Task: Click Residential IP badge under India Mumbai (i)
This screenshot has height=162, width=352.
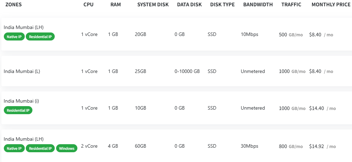Action: 18,110
